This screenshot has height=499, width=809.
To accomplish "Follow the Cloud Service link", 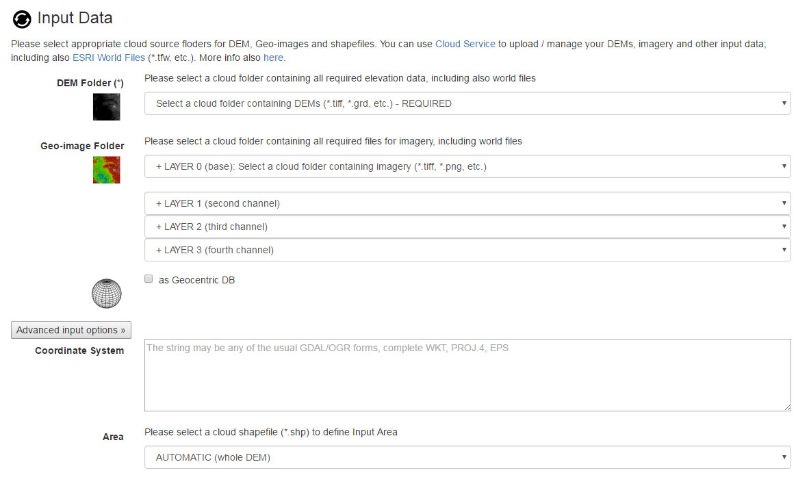I will pos(465,44).
